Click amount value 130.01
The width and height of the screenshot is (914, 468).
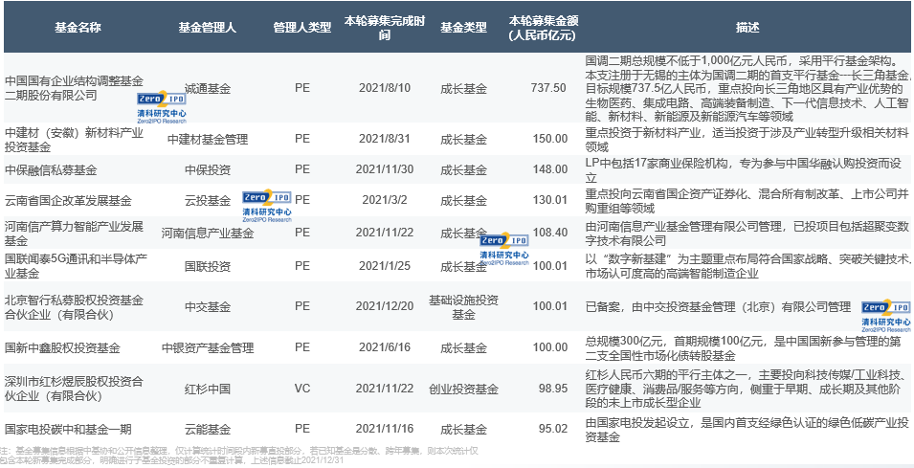(549, 200)
